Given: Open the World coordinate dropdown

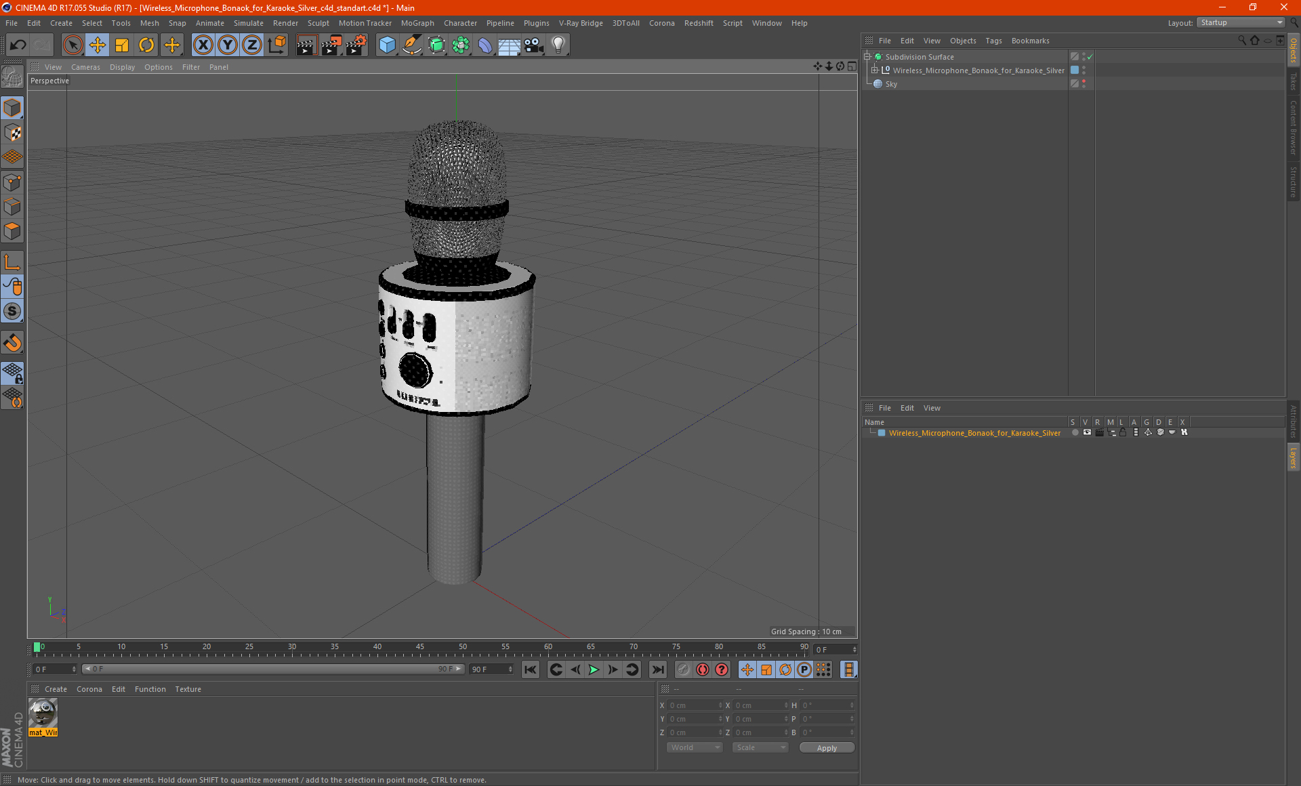Looking at the screenshot, I should pos(695,747).
